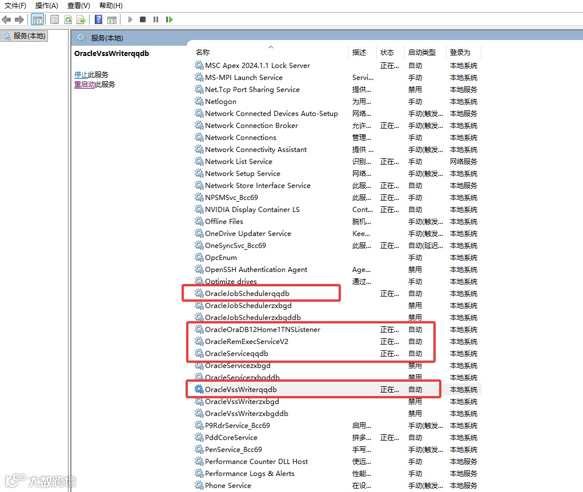Open the 操作(A) menu

[47, 6]
